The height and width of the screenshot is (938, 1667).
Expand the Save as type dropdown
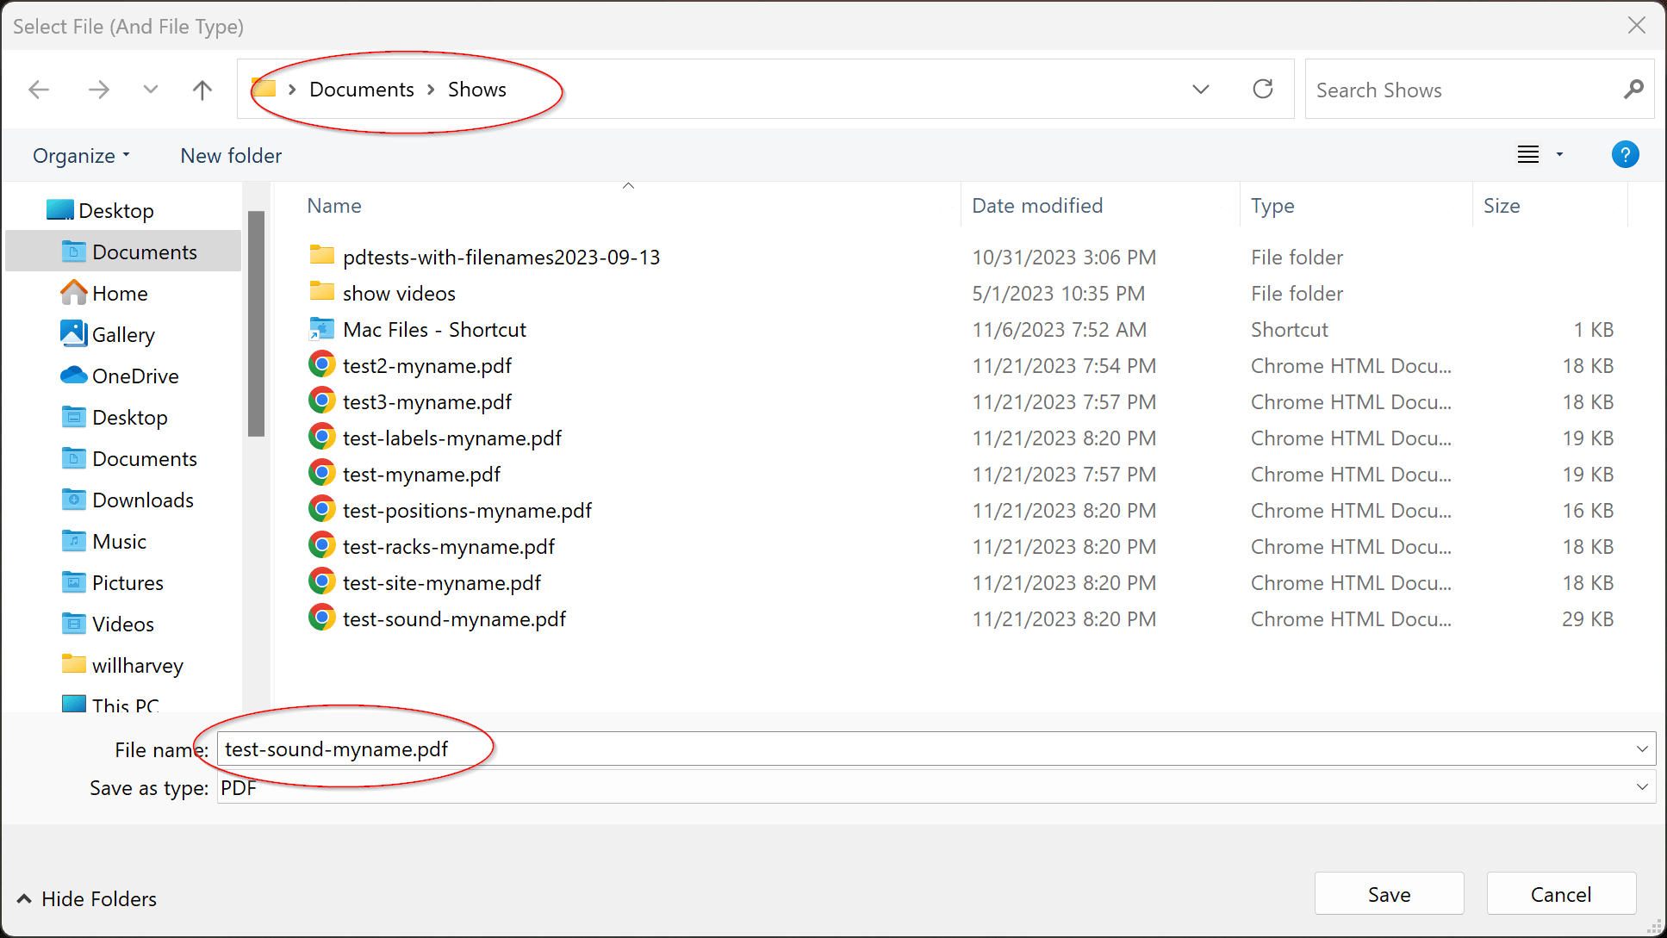[x=1641, y=787]
